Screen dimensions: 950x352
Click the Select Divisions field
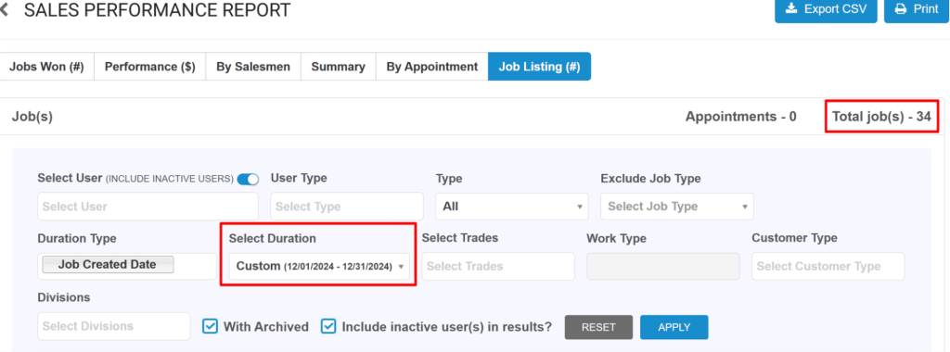[114, 326]
